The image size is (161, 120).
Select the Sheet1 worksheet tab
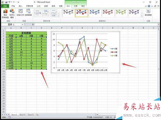click(14, 115)
